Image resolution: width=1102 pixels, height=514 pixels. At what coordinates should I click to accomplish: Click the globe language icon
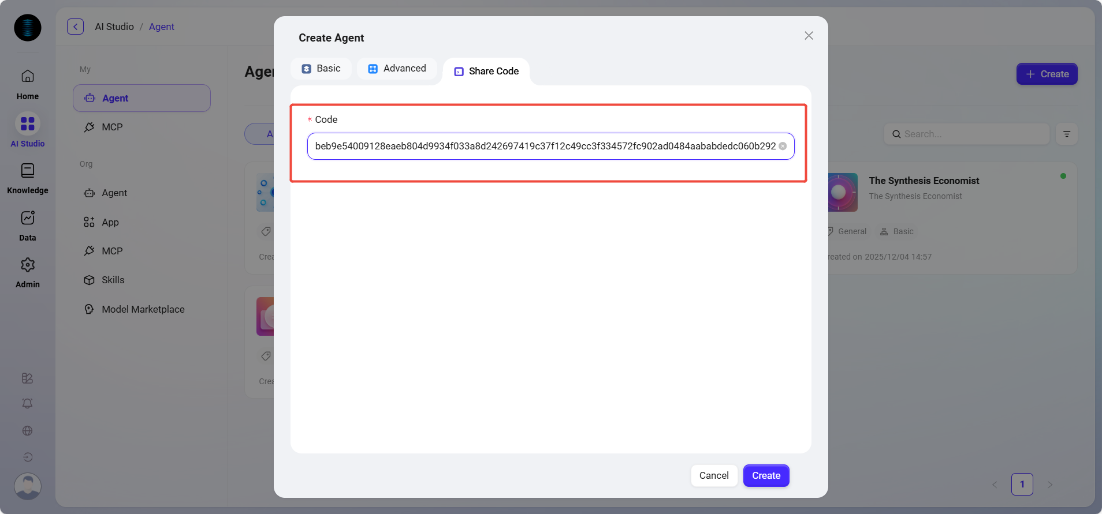[x=27, y=431]
